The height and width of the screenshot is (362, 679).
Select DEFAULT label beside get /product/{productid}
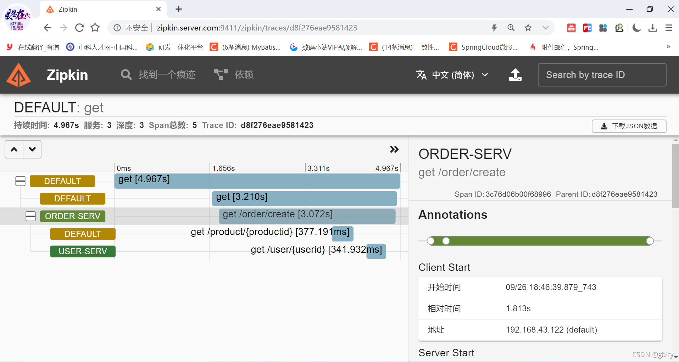(x=83, y=234)
